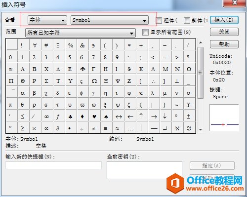Click the symbol grid scrollbar thumb

[201, 73]
